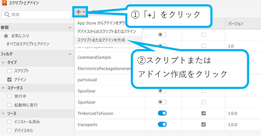This screenshot has width=261, height=136.
Task: Turn off the TinkercadToFusion run toggle
Action: pos(162,113)
